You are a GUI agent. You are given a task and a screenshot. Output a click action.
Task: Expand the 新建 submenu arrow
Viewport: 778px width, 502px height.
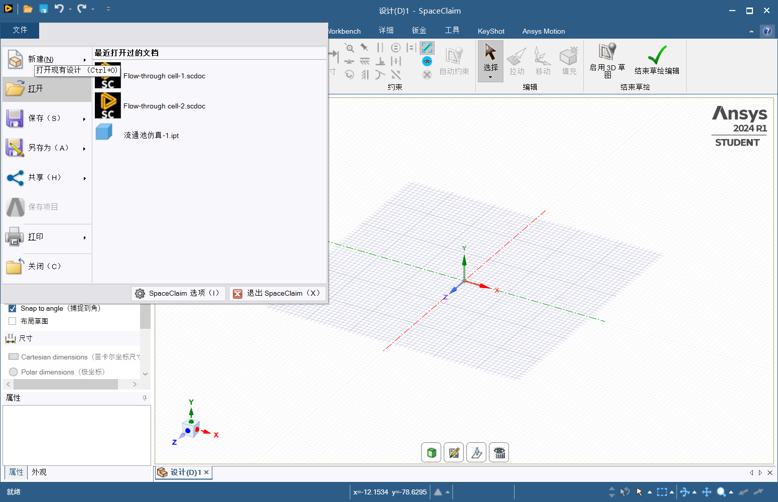(84, 59)
